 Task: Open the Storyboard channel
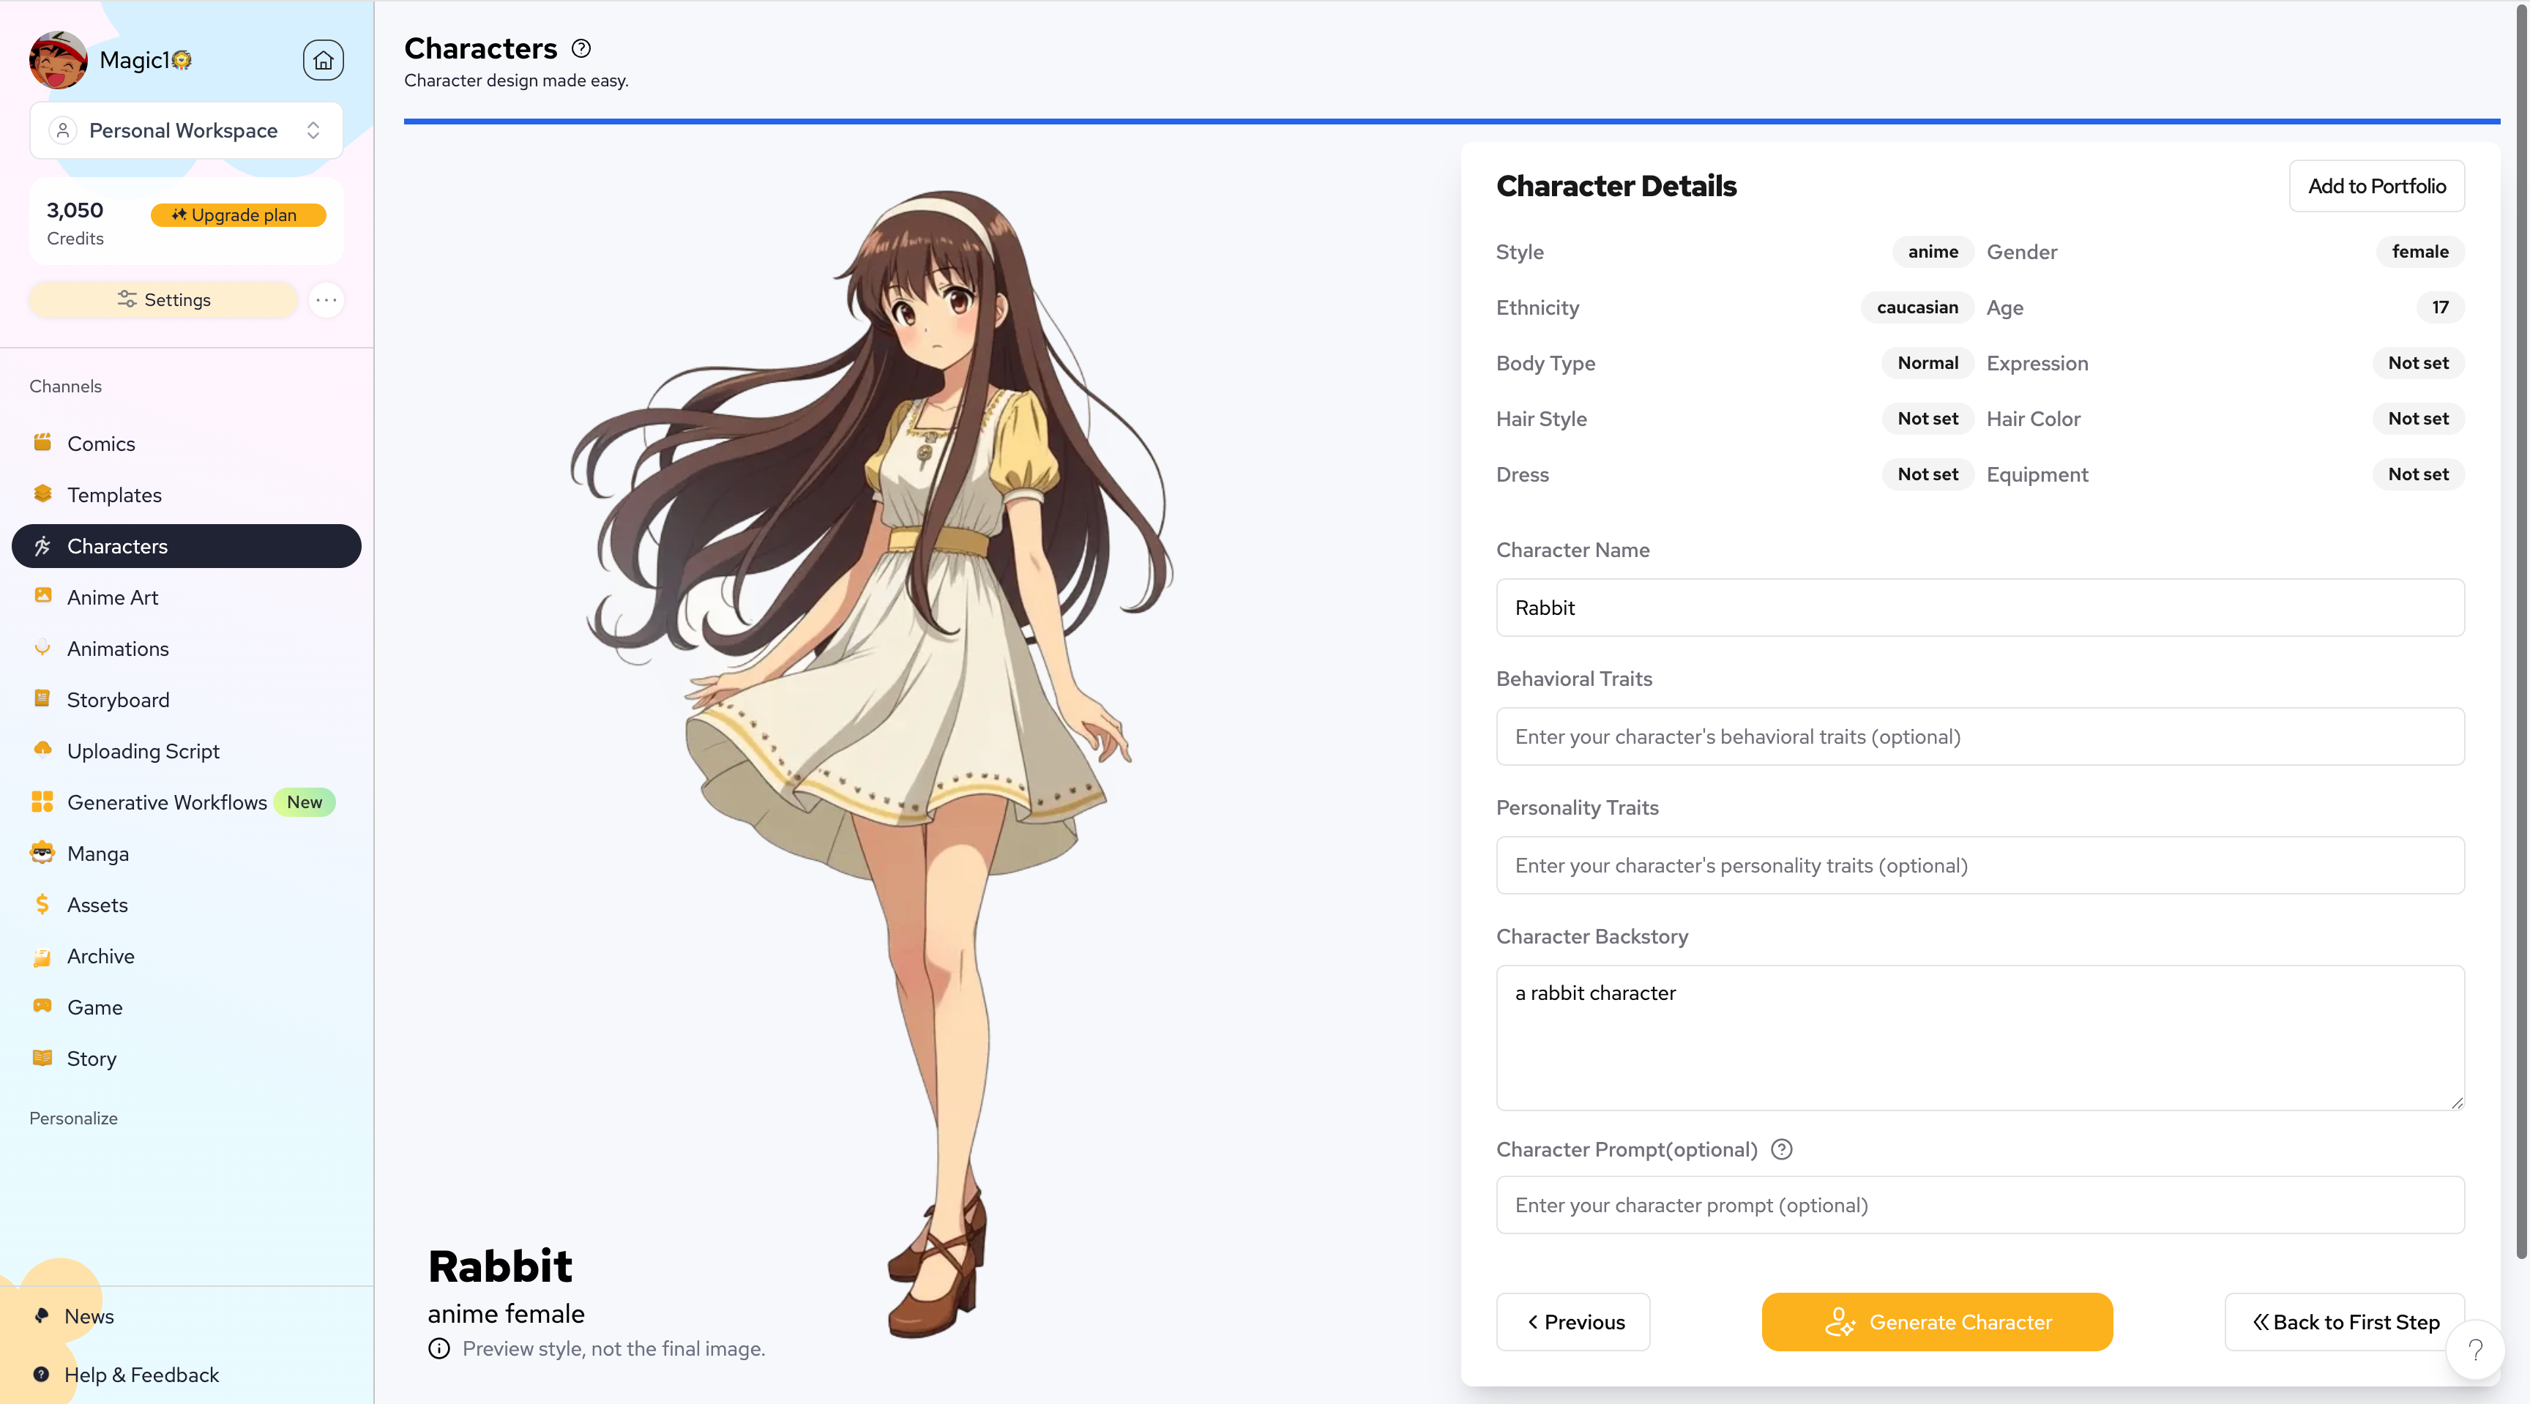pyautogui.click(x=118, y=699)
